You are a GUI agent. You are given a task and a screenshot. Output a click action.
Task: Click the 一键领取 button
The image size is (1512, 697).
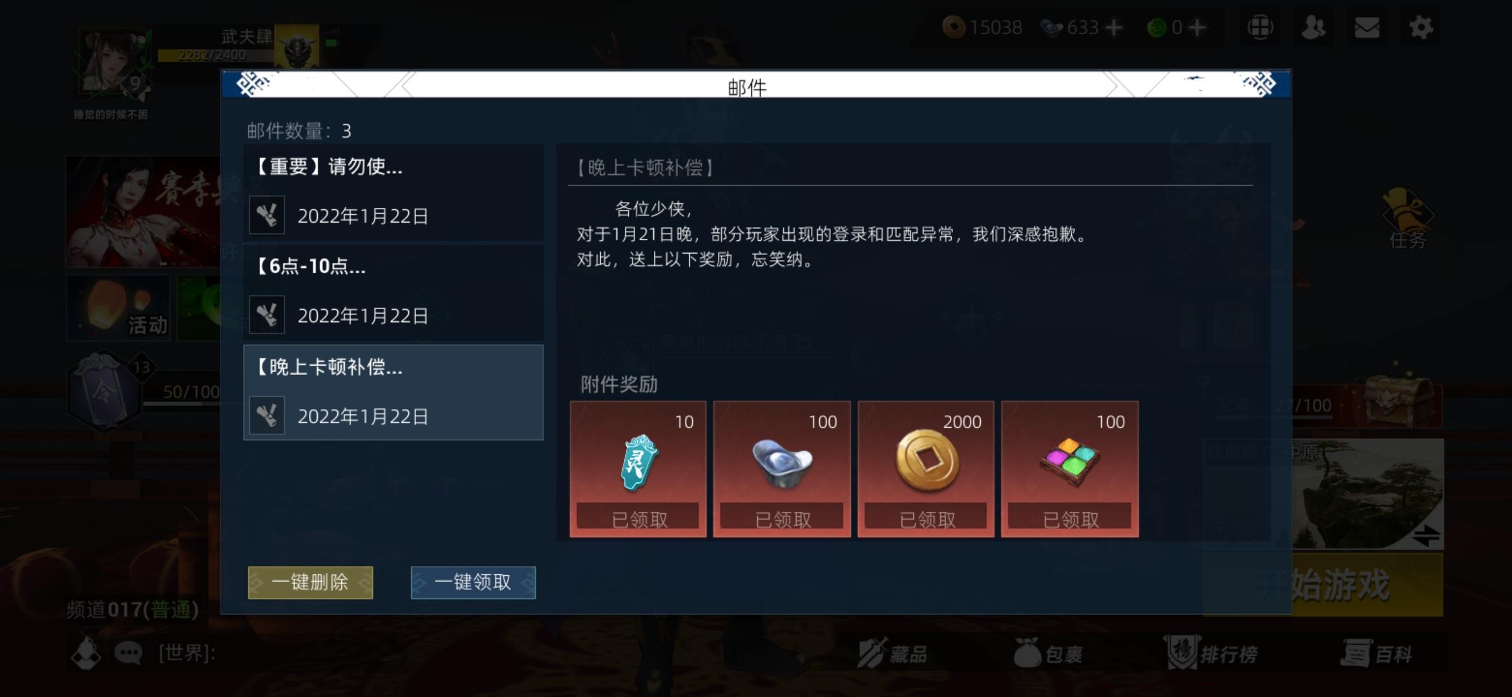[x=473, y=583]
